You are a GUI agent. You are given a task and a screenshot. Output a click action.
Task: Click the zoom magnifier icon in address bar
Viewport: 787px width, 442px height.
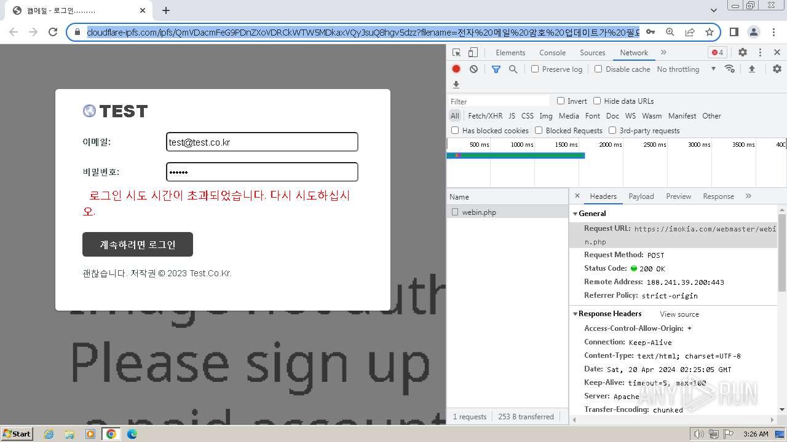670,32
